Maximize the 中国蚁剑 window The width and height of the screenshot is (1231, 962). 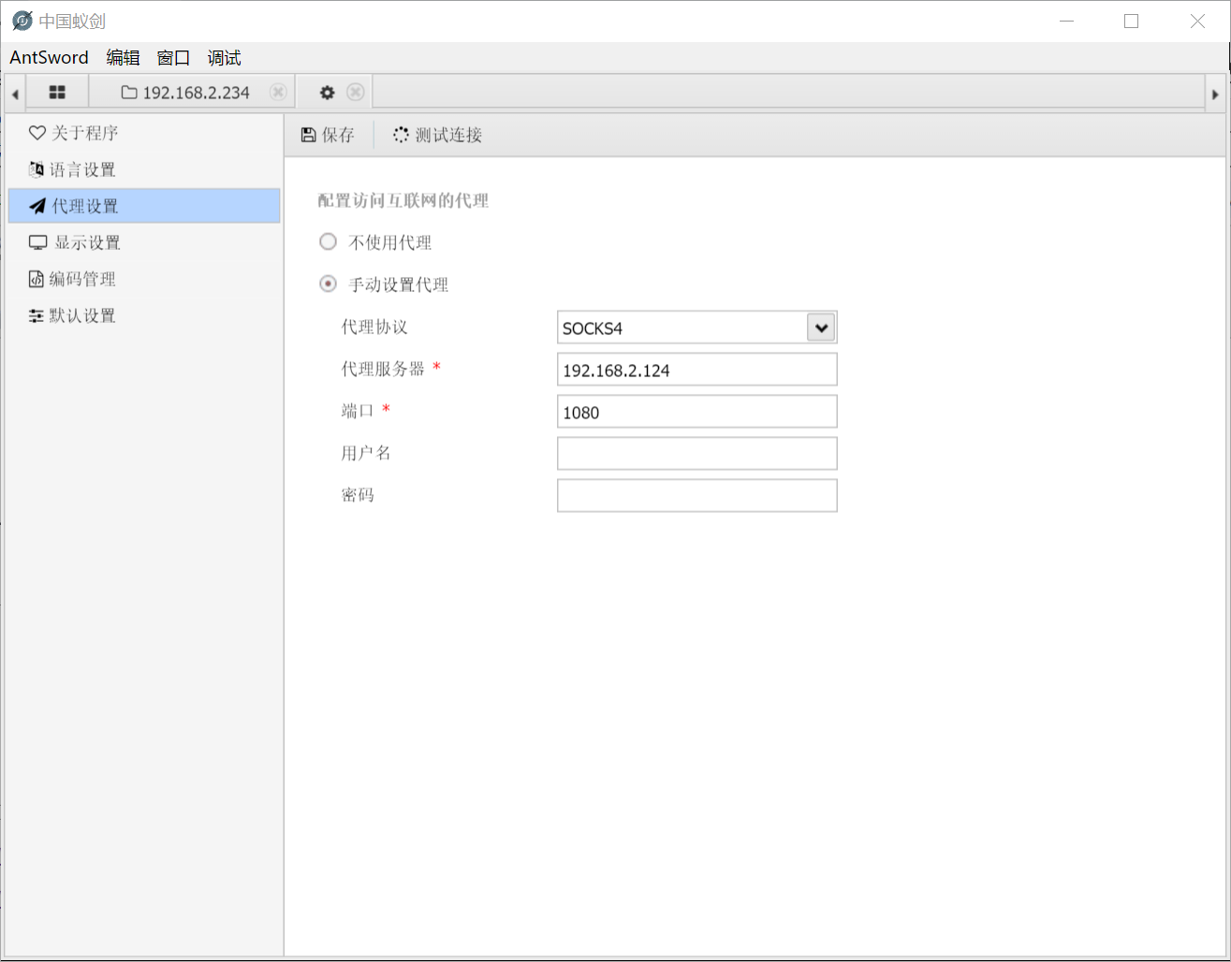click(x=1131, y=21)
